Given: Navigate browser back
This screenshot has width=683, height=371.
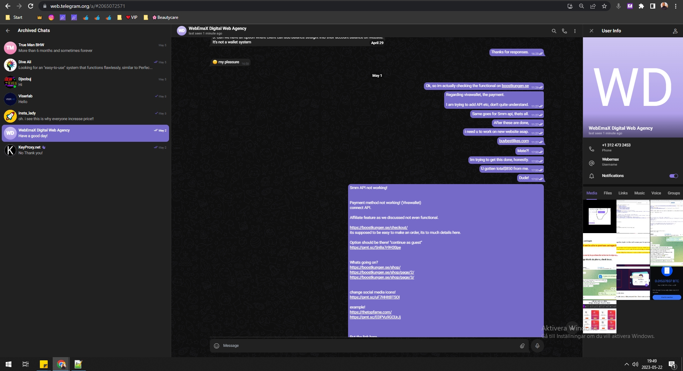Looking at the screenshot, I should coord(8,6).
